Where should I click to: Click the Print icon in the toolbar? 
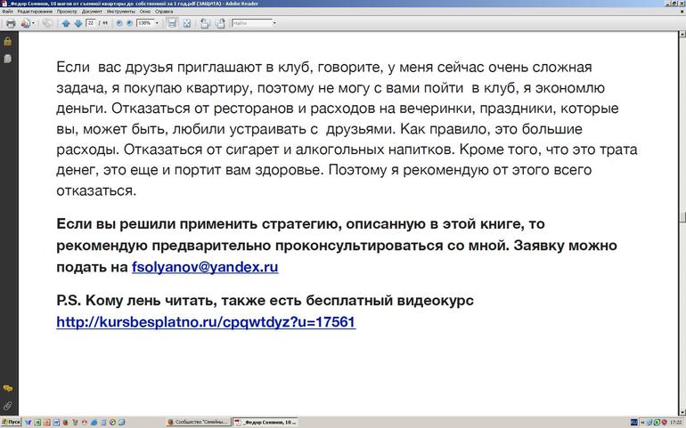tap(11, 23)
